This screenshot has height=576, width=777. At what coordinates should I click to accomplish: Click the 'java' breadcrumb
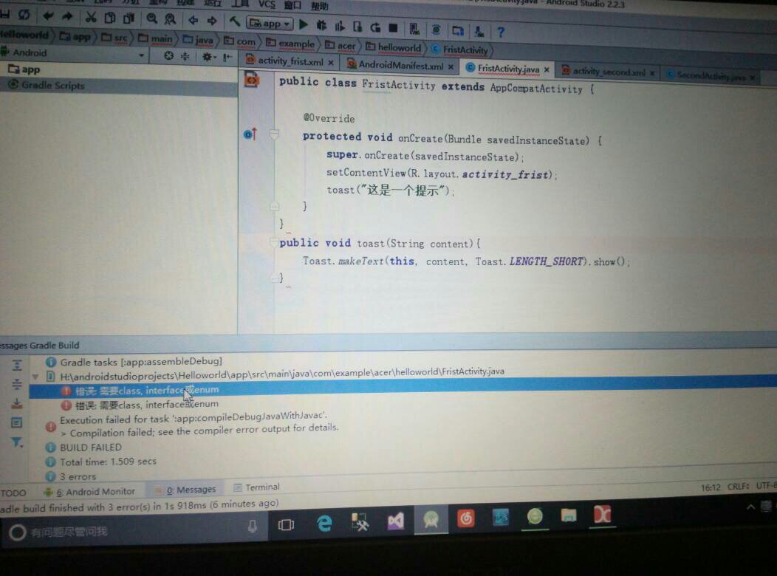coord(198,40)
